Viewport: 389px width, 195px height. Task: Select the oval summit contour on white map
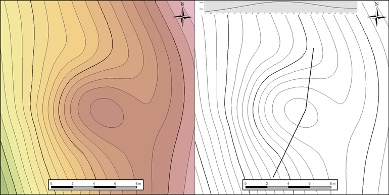click(301, 113)
